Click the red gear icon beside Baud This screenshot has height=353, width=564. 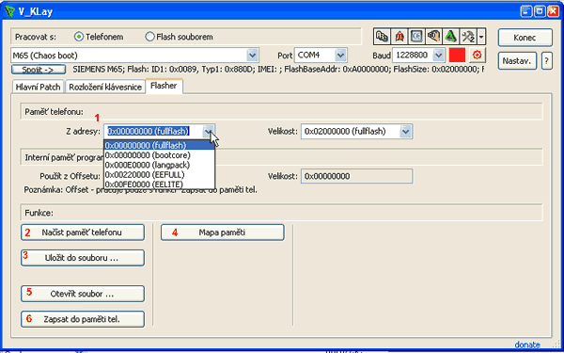477,56
